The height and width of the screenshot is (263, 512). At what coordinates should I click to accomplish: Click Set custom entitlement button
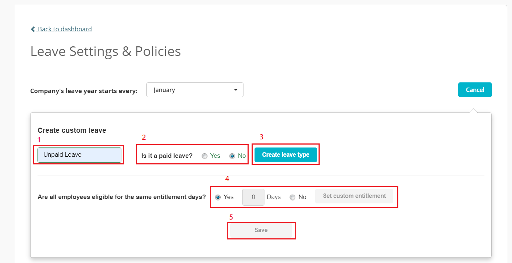354,196
